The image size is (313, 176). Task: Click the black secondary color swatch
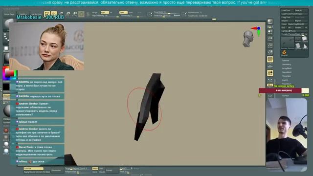click(x=6, y=87)
